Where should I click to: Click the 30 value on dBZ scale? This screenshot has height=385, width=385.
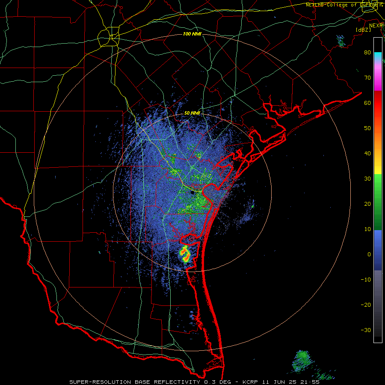tap(367, 178)
